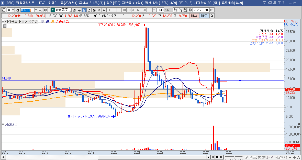The image size is (302, 160).
Task: Open the stock code search magnifier
Action: click(x=40, y=10)
